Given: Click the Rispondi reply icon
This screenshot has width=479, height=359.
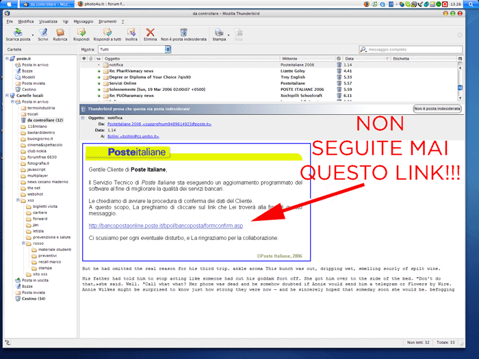Looking at the screenshot, I should 81,32.
